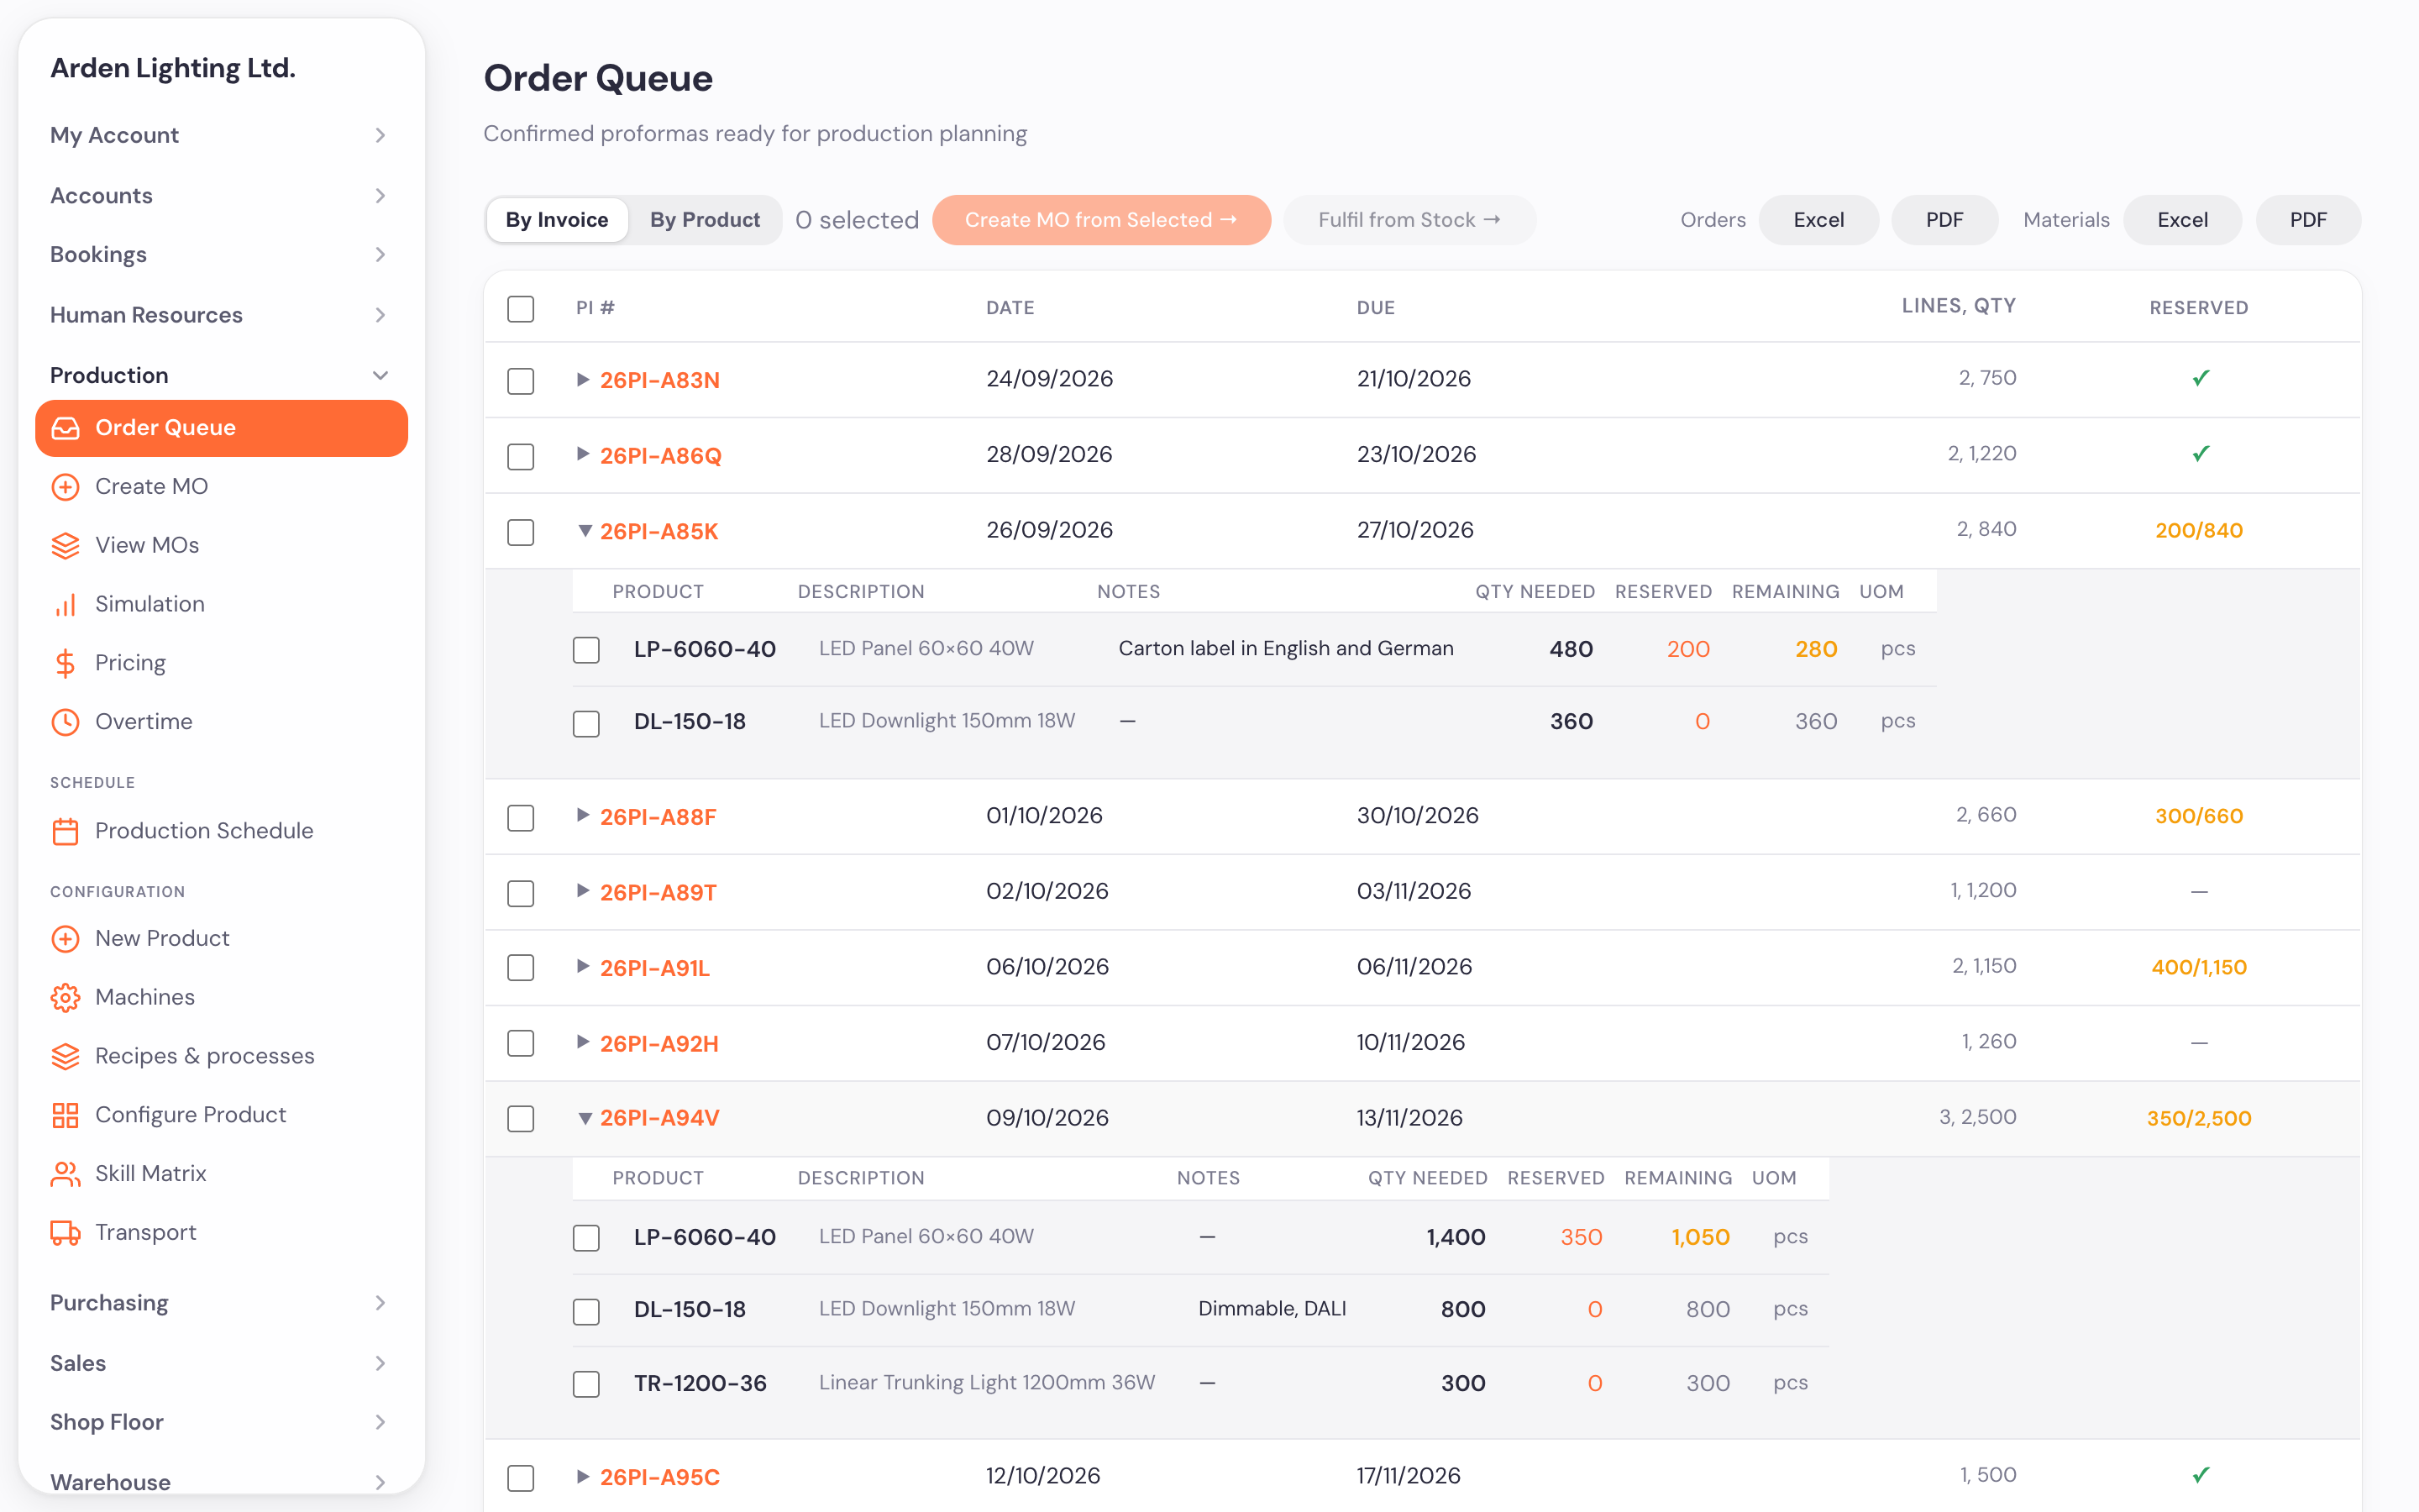2419x1512 pixels.
Task: Click the Production Schedule calendar icon
Action: pyautogui.click(x=65, y=831)
